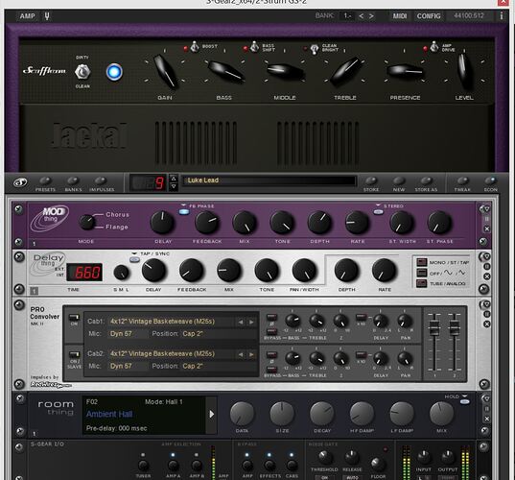The height and width of the screenshot is (480, 515).
Task: Close the Pro Convolver unit
Action: 487,324
